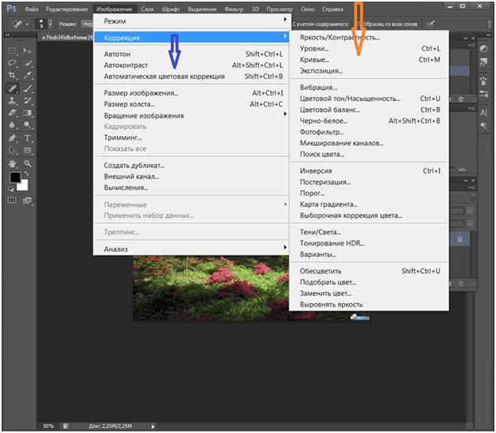
Task: Open the 'Фильтр' menu in the menu bar
Action: coord(234,9)
